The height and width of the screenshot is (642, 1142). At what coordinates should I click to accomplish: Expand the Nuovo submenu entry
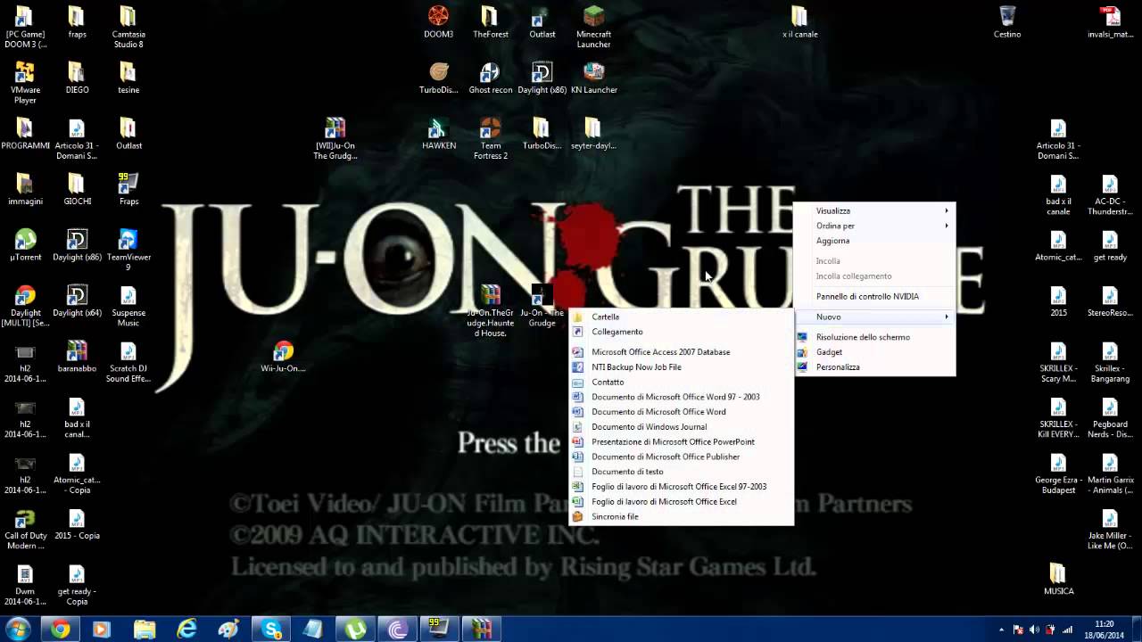[874, 317]
